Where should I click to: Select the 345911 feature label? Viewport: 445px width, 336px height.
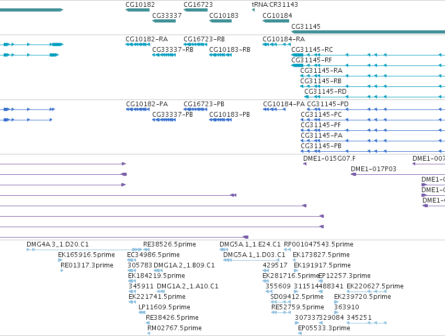[141, 286]
